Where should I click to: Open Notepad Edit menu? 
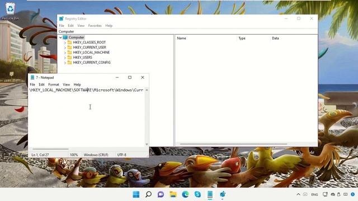pyautogui.click(x=41, y=84)
